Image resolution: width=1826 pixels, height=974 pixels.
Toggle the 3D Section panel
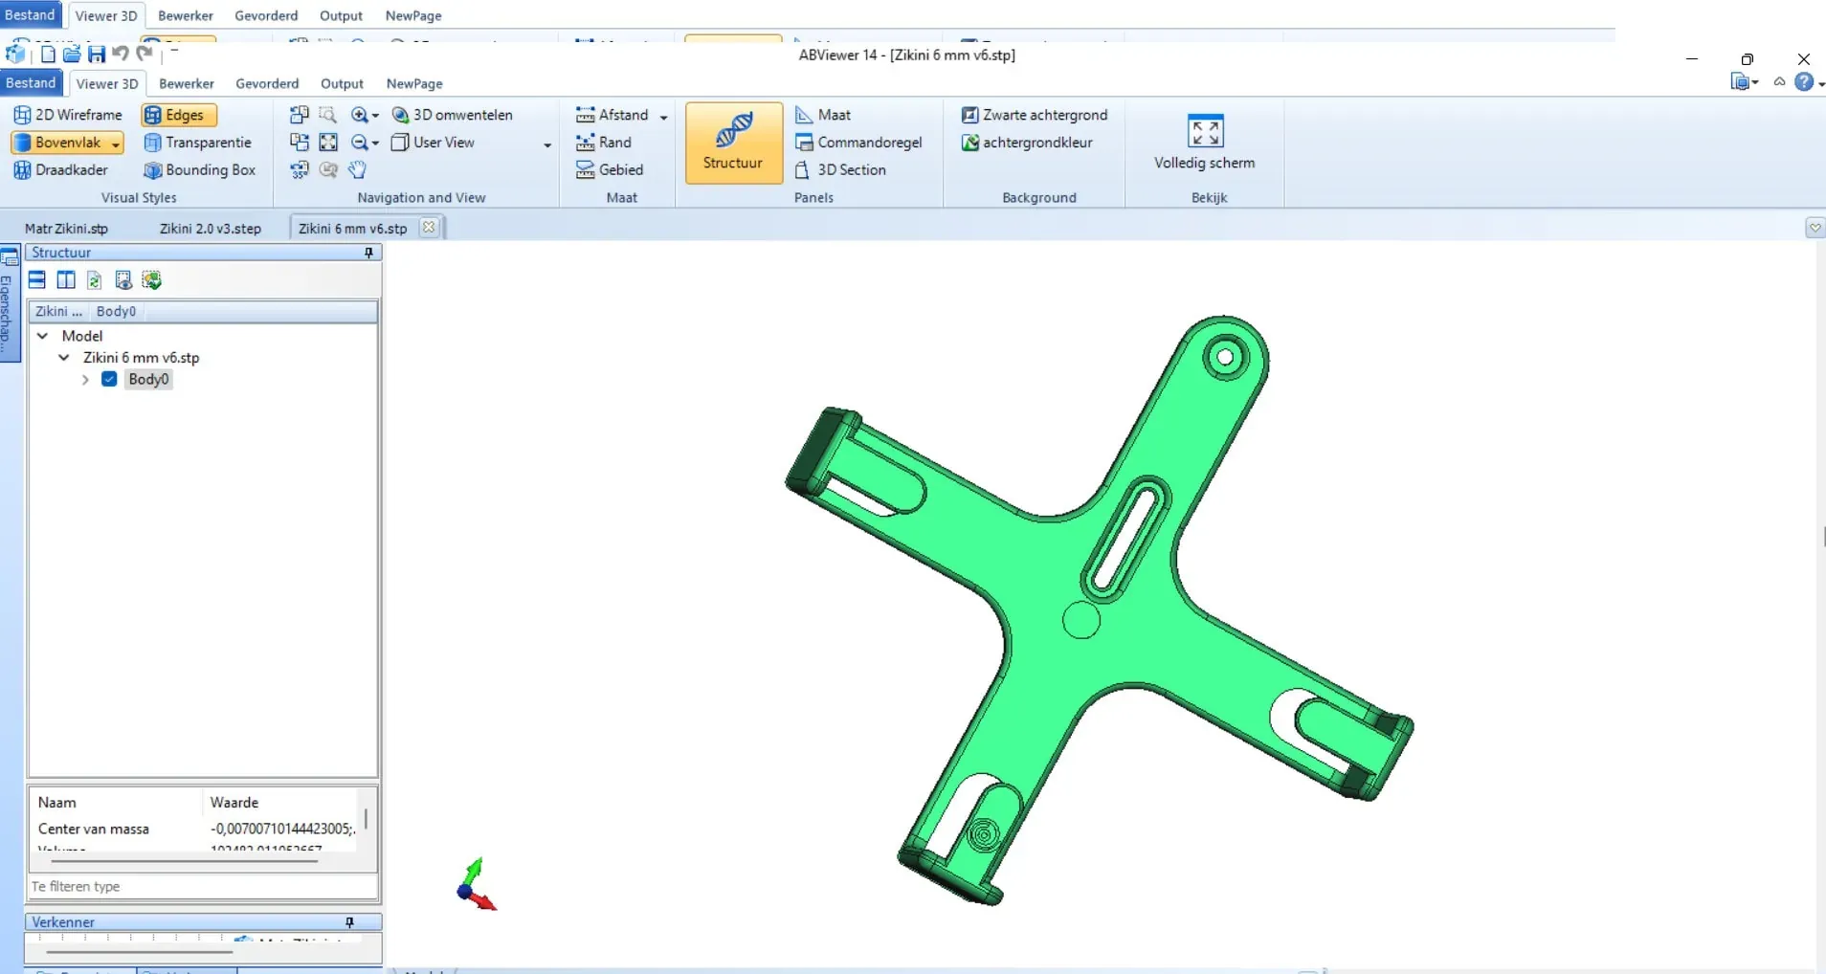[840, 169]
